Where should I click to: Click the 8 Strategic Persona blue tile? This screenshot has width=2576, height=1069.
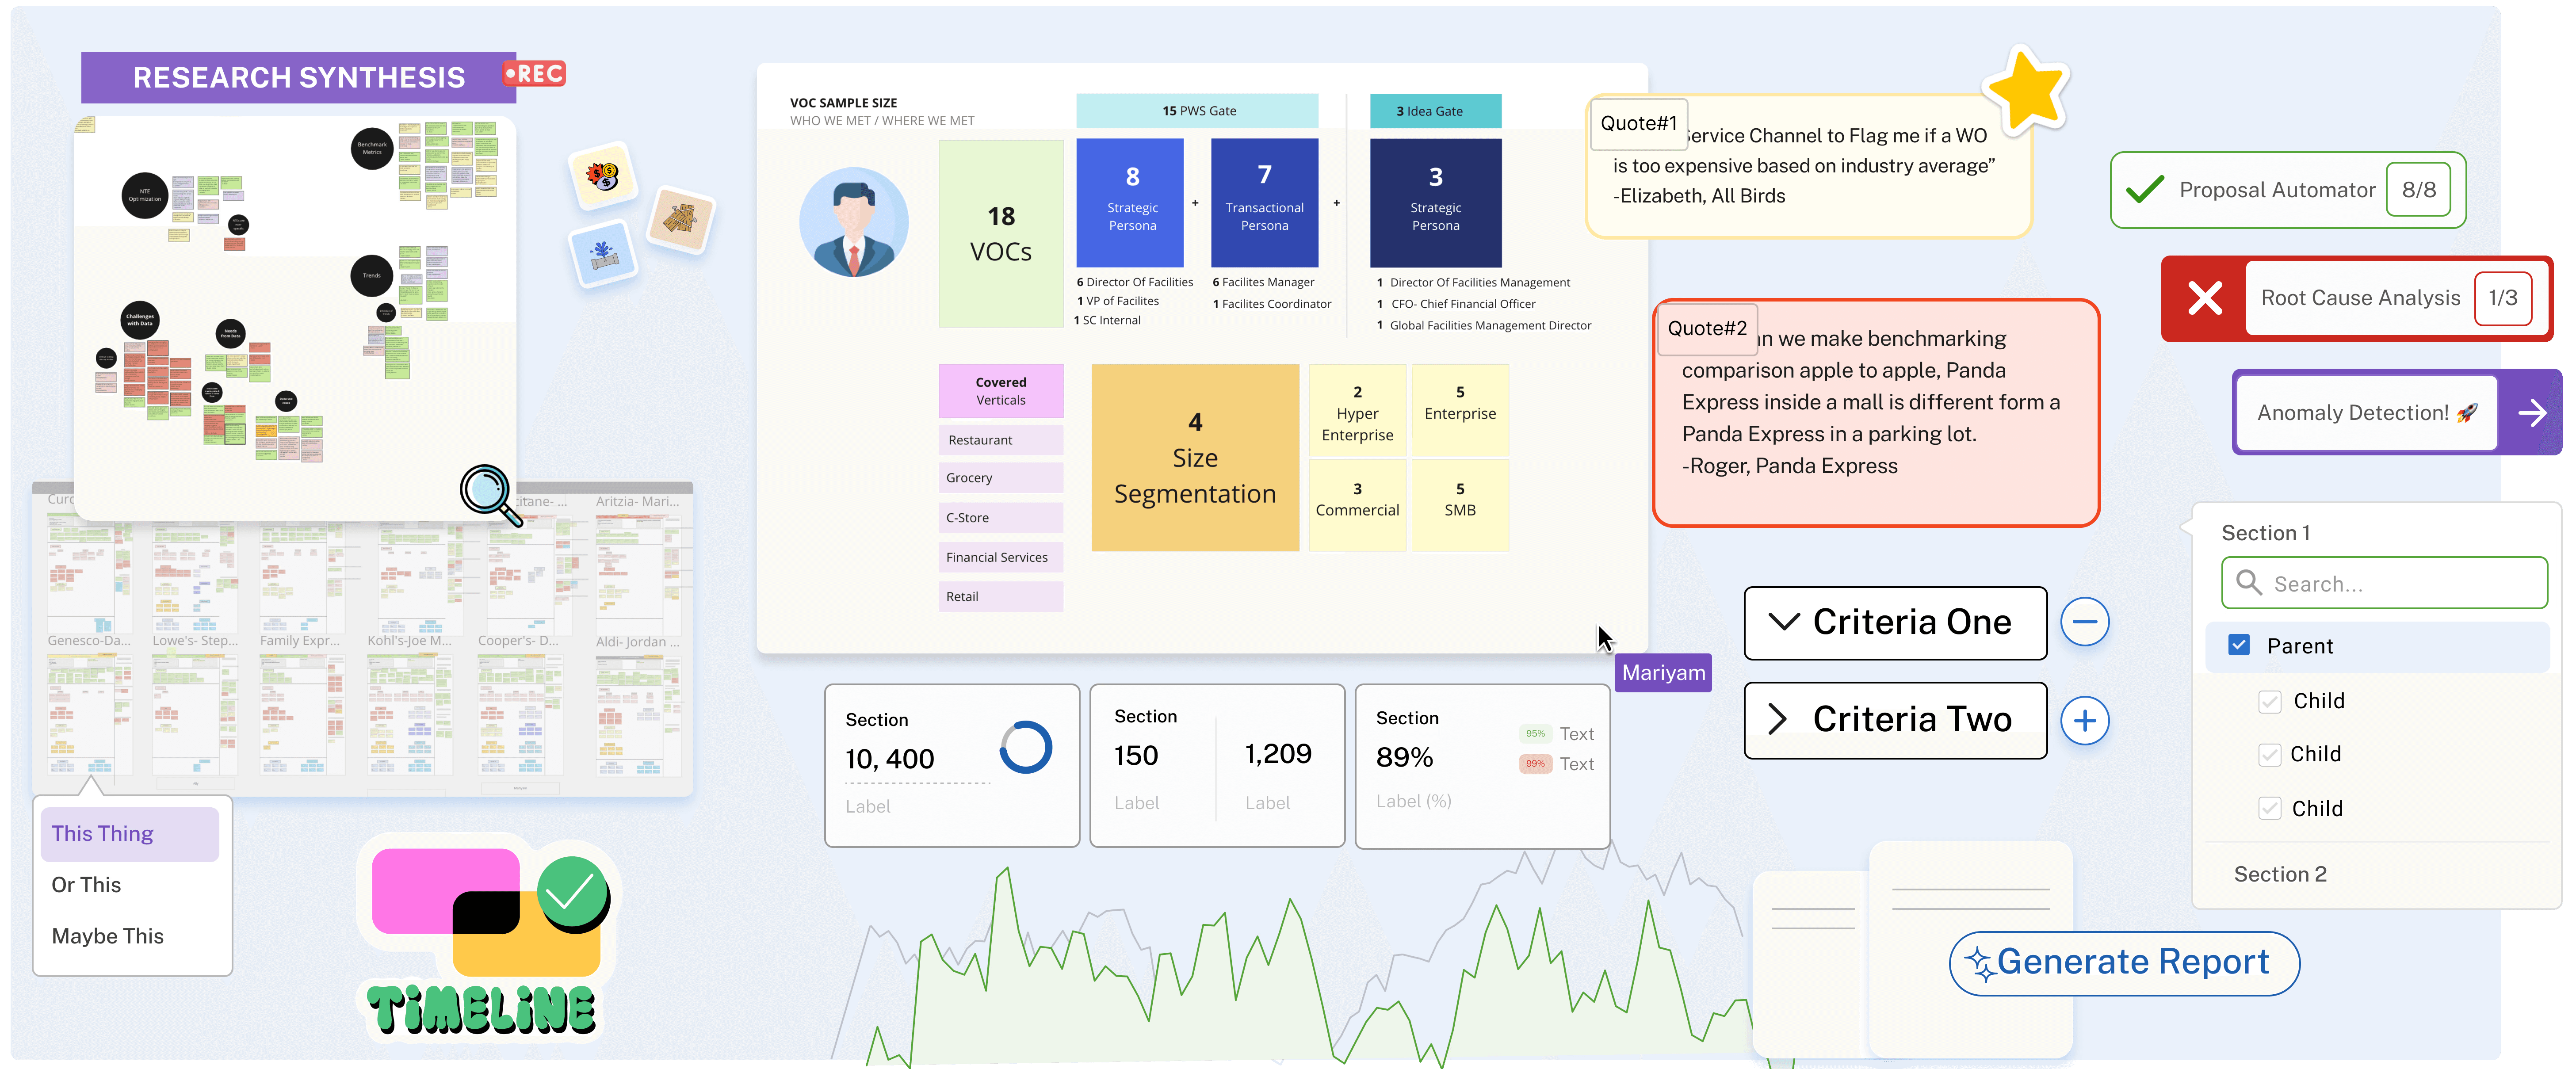[x=1131, y=202]
